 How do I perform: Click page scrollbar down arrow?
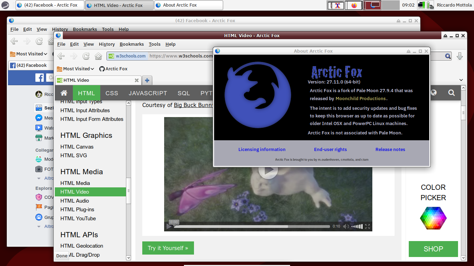click(464, 258)
